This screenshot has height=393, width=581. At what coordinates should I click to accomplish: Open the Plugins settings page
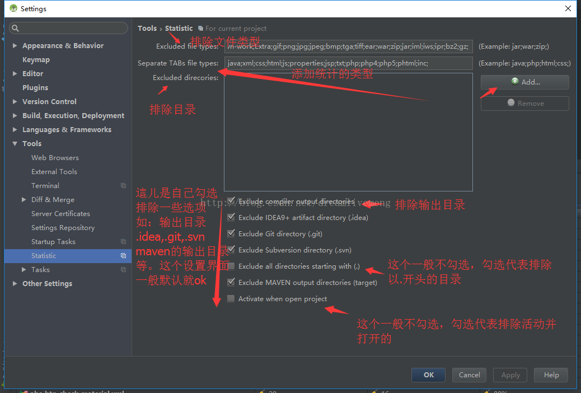[35, 87]
